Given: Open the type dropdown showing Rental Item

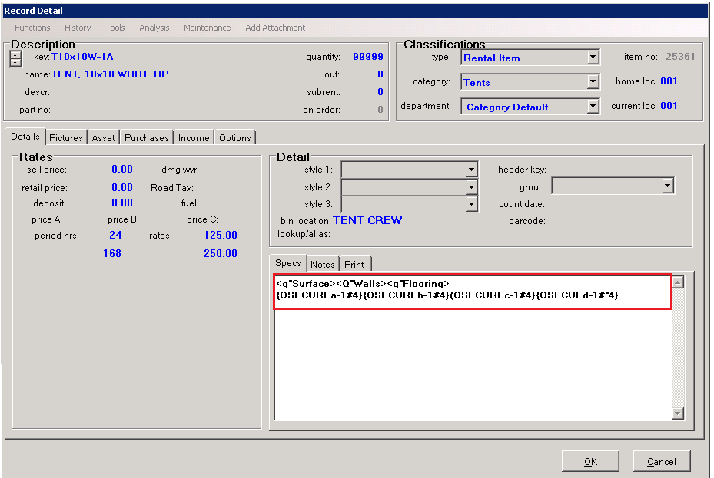Looking at the screenshot, I should pos(593,58).
